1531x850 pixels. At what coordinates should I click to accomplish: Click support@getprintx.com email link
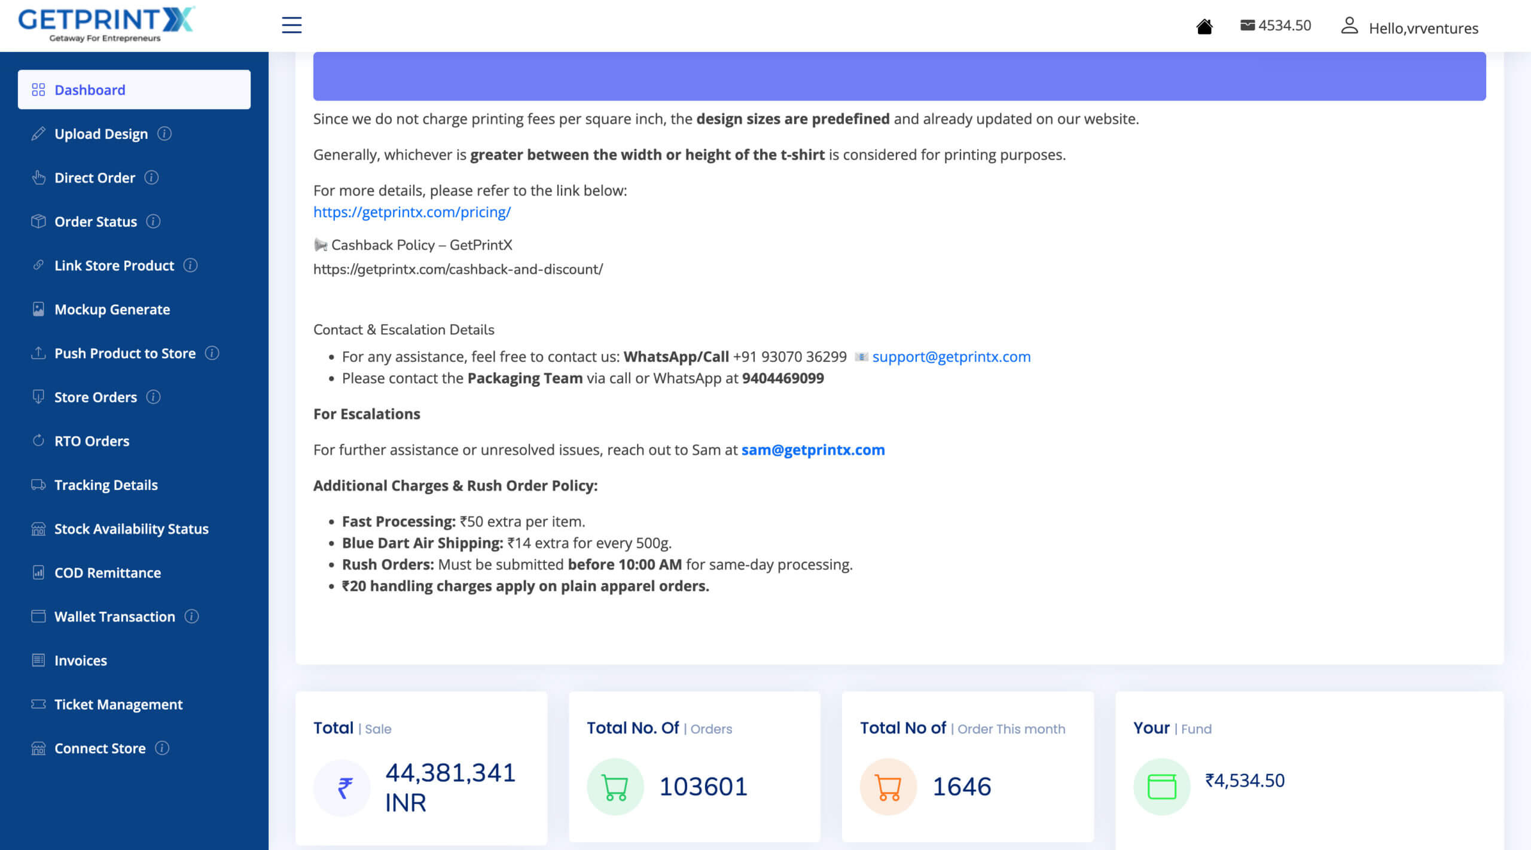[x=951, y=357]
